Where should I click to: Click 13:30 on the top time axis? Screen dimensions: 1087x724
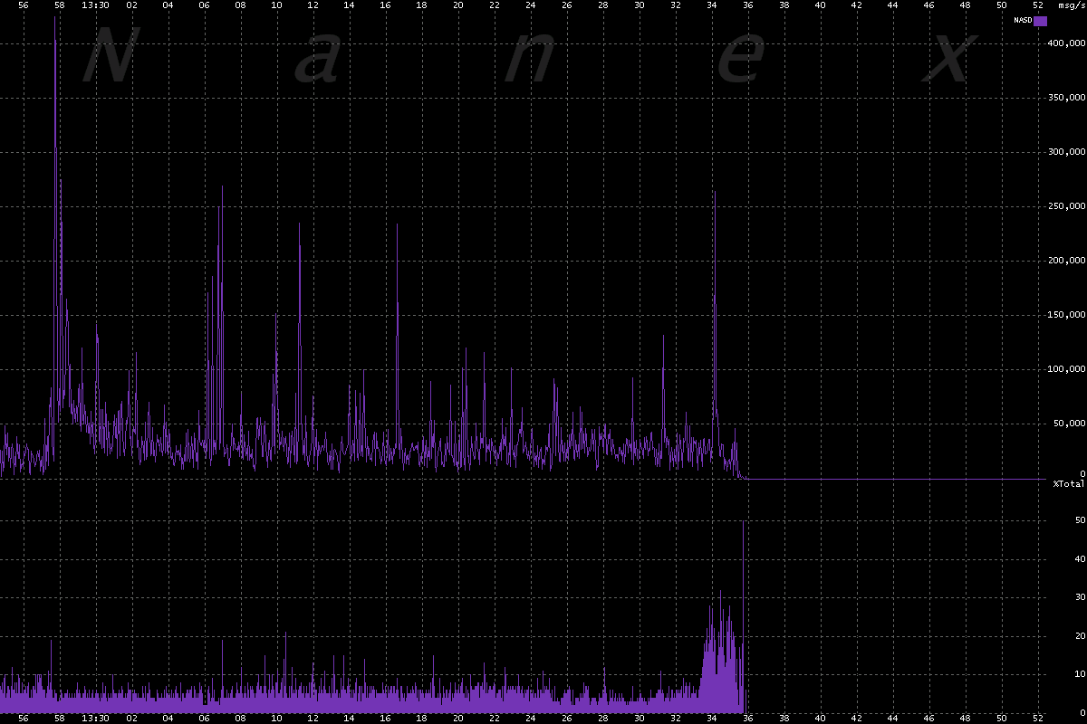[95, 5]
